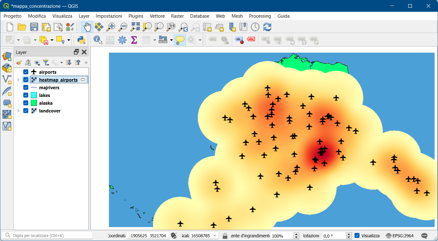Expand the heatmap_airports layer legend

(18, 80)
